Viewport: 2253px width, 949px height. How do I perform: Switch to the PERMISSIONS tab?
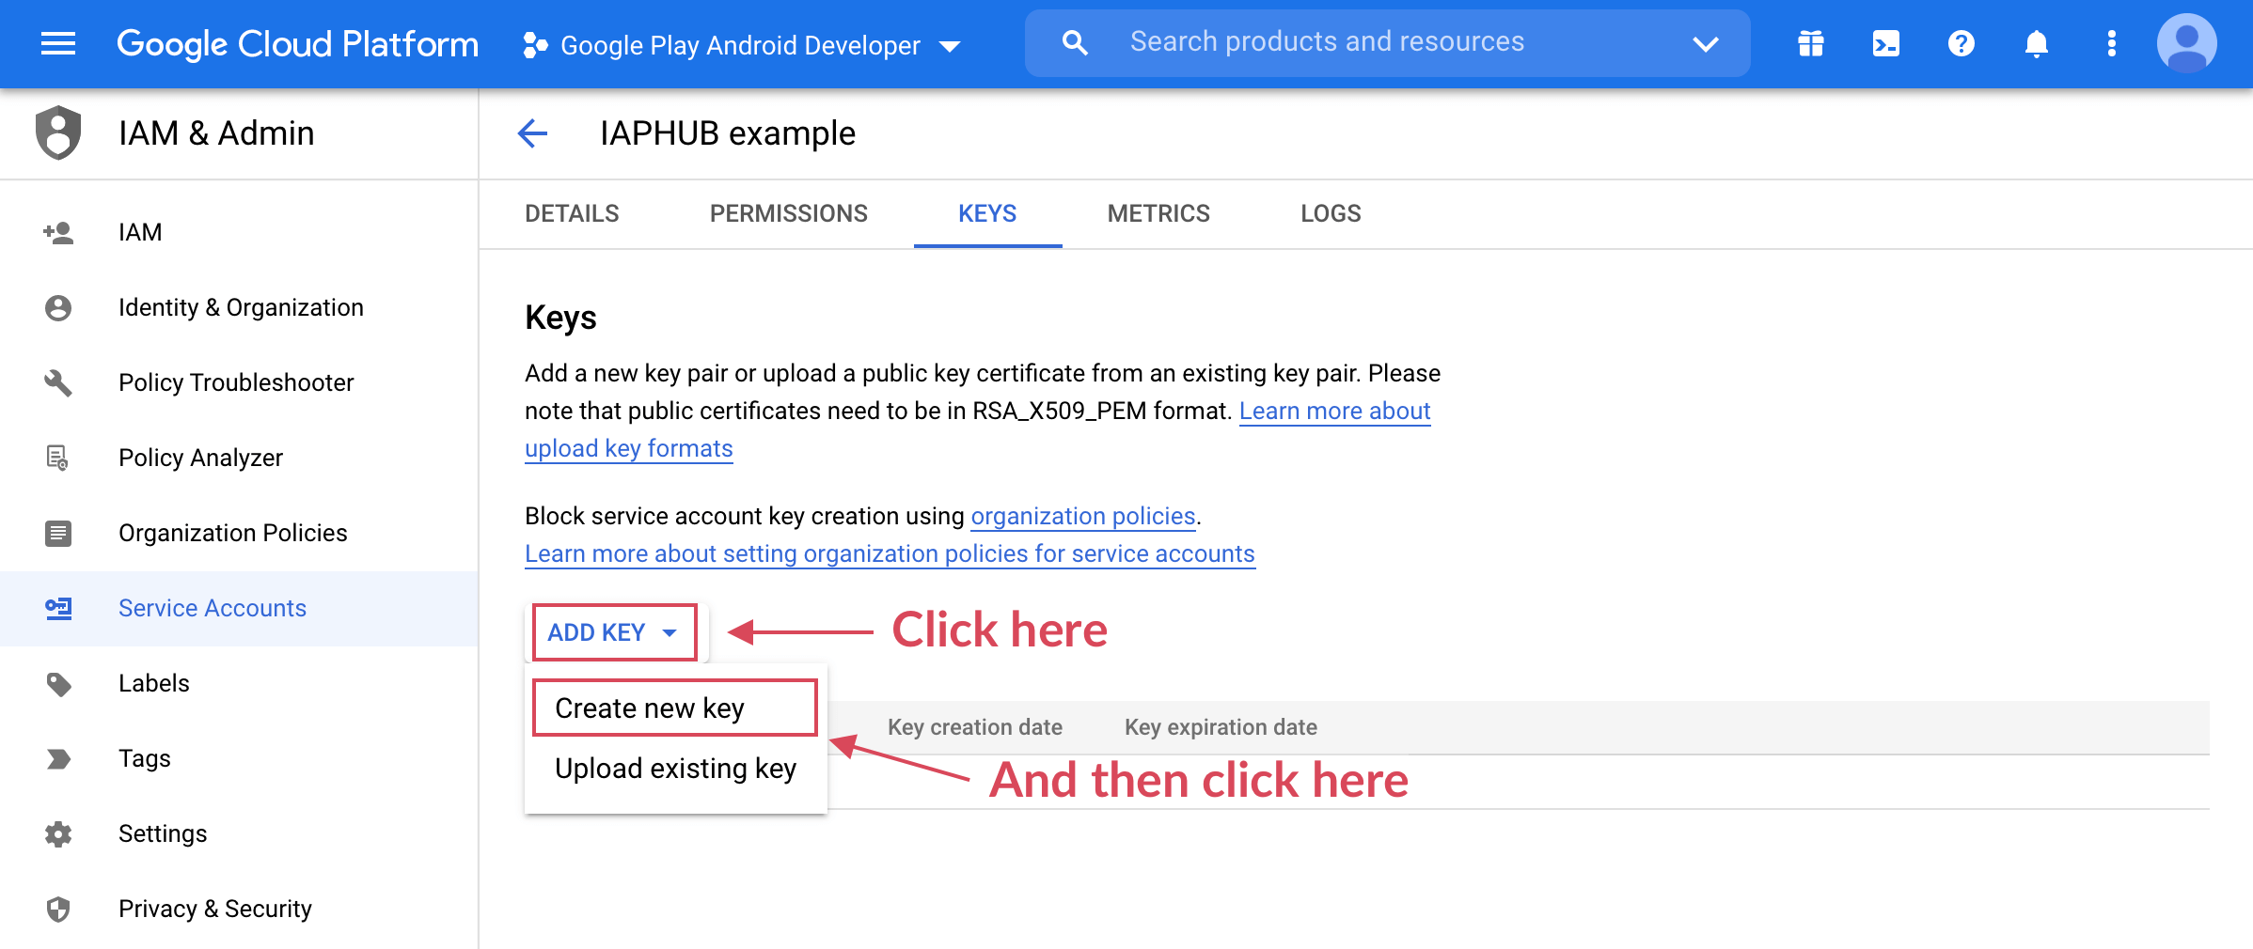[788, 213]
